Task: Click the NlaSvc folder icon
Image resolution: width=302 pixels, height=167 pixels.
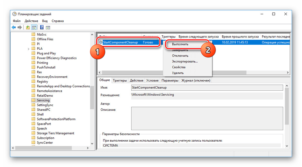Action: tap(33, 34)
